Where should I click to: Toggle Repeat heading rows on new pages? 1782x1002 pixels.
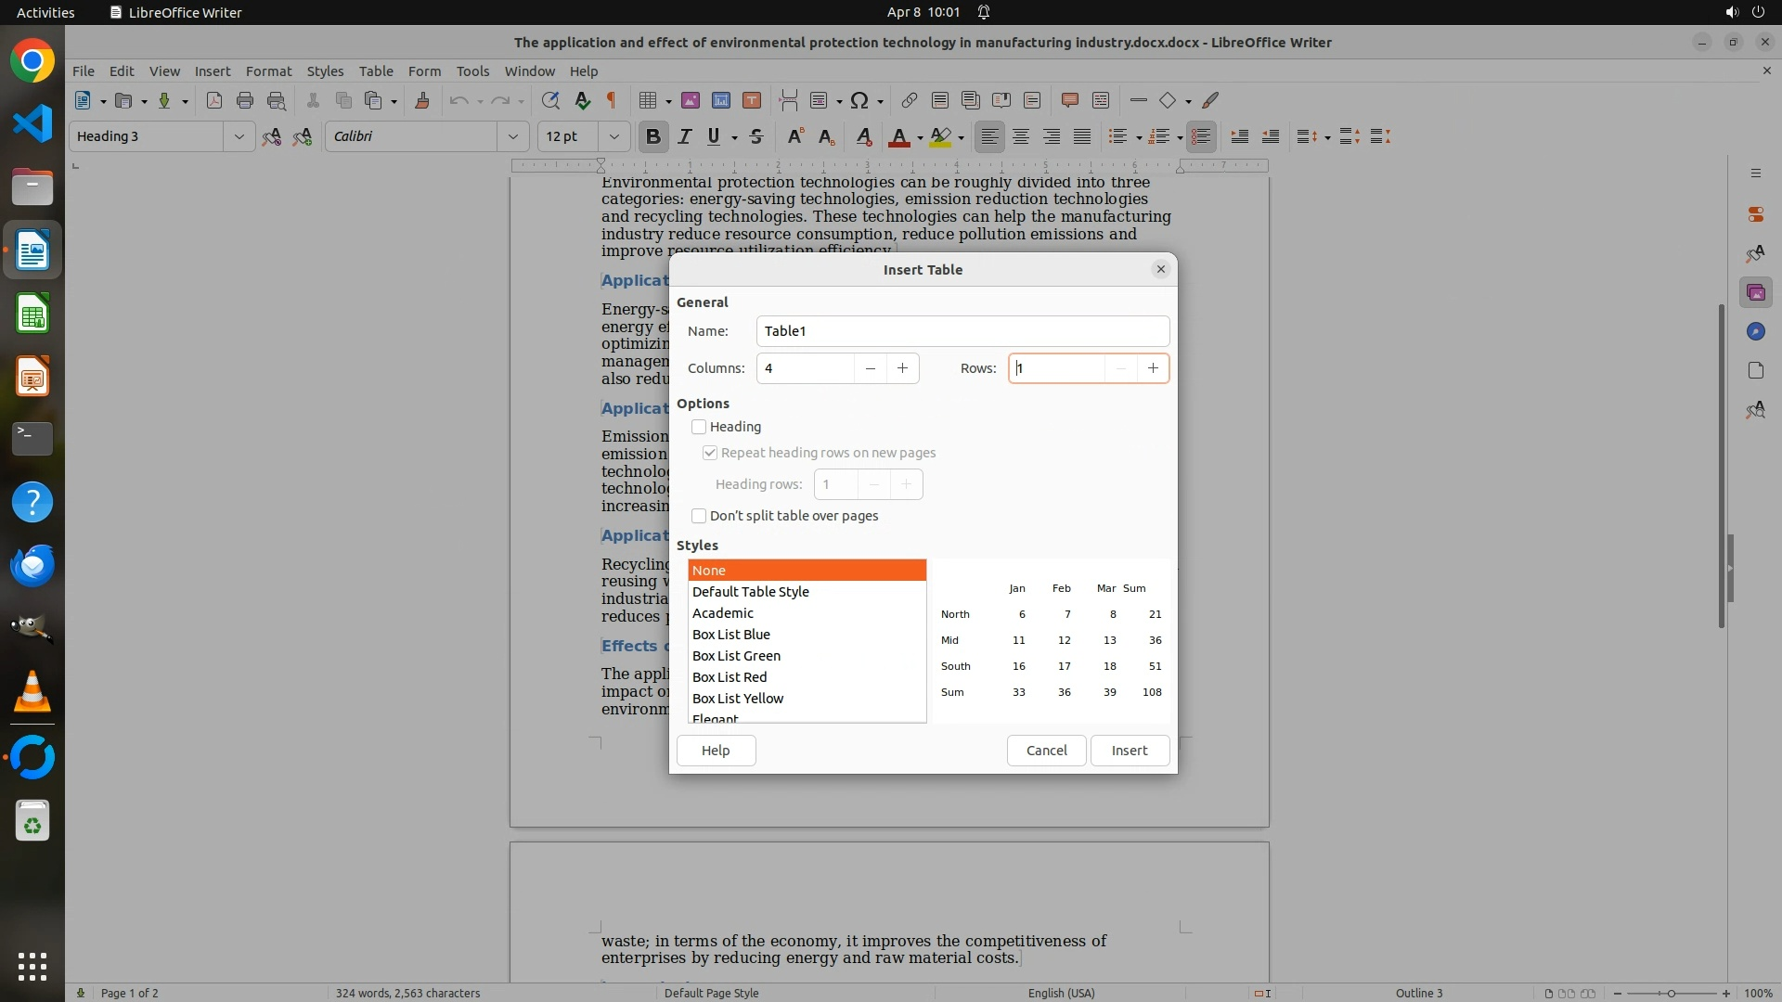(x=710, y=453)
